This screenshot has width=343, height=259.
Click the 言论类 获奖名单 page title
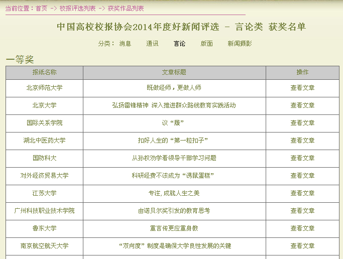tap(270, 27)
